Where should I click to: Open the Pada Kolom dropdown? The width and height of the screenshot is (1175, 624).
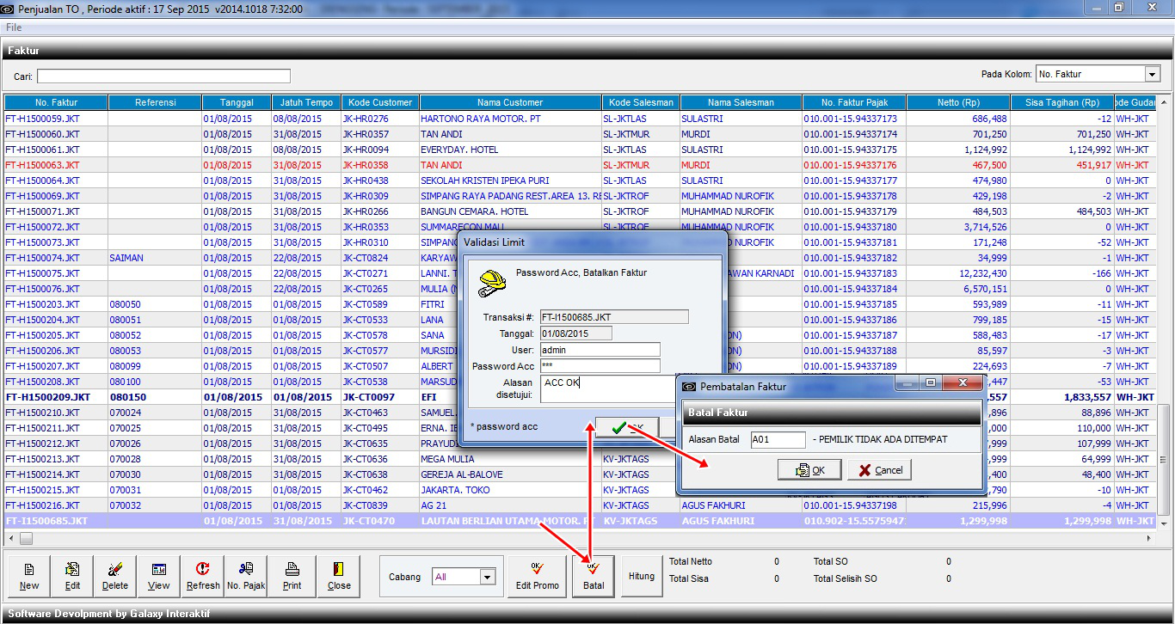pos(1152,75)
